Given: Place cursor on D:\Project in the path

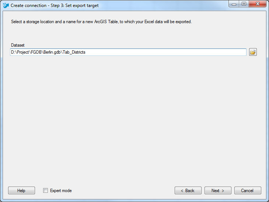Looking at the screenshot, I should pos(20,52).
